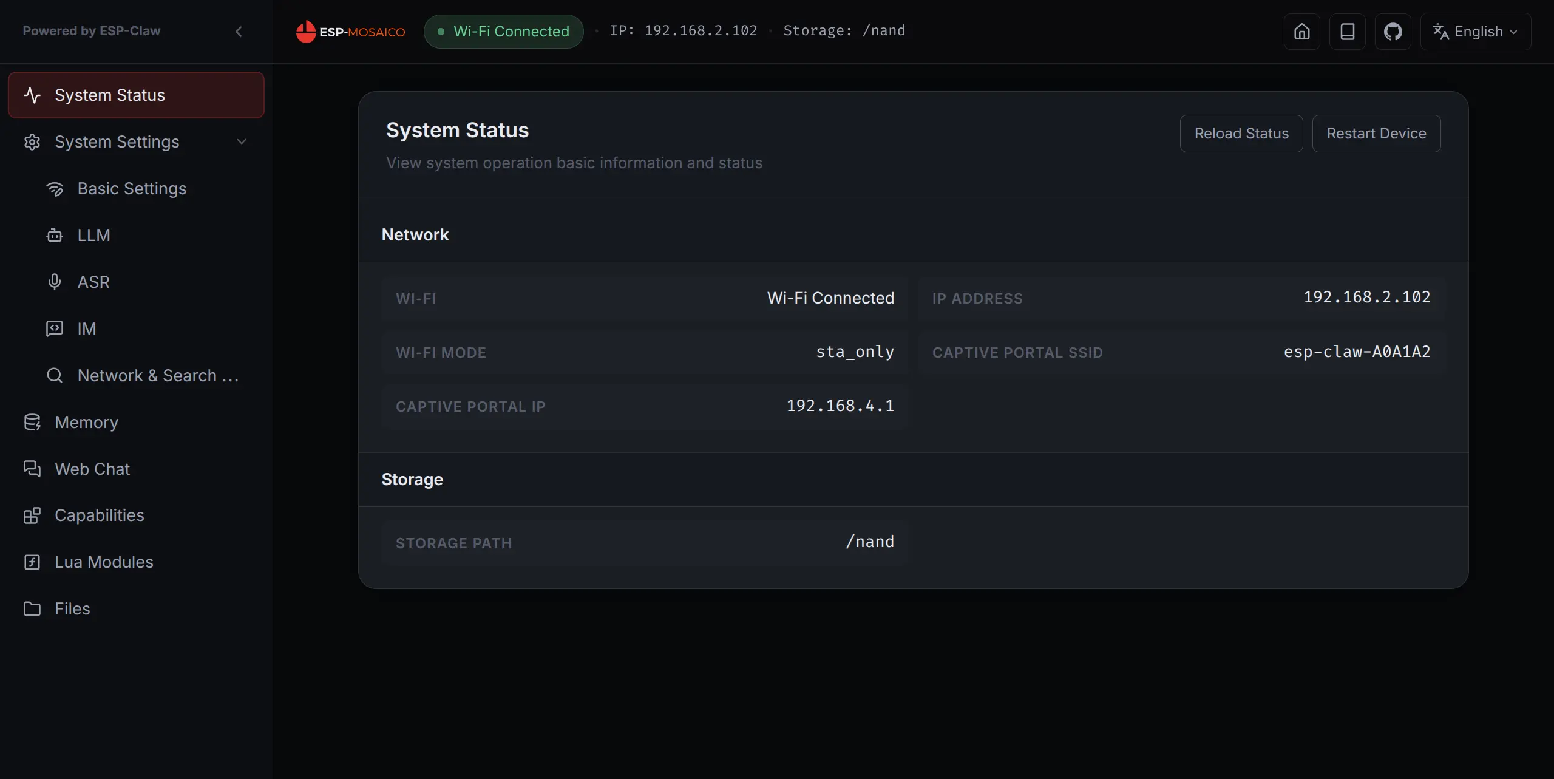The image size is (1554, 779).
Task: Click the Network & Search magnifier icon
Action: coord(55,376)
